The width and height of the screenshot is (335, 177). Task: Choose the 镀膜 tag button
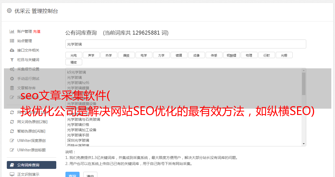179,55
